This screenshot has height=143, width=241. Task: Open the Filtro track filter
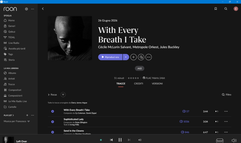click(227, 95)
